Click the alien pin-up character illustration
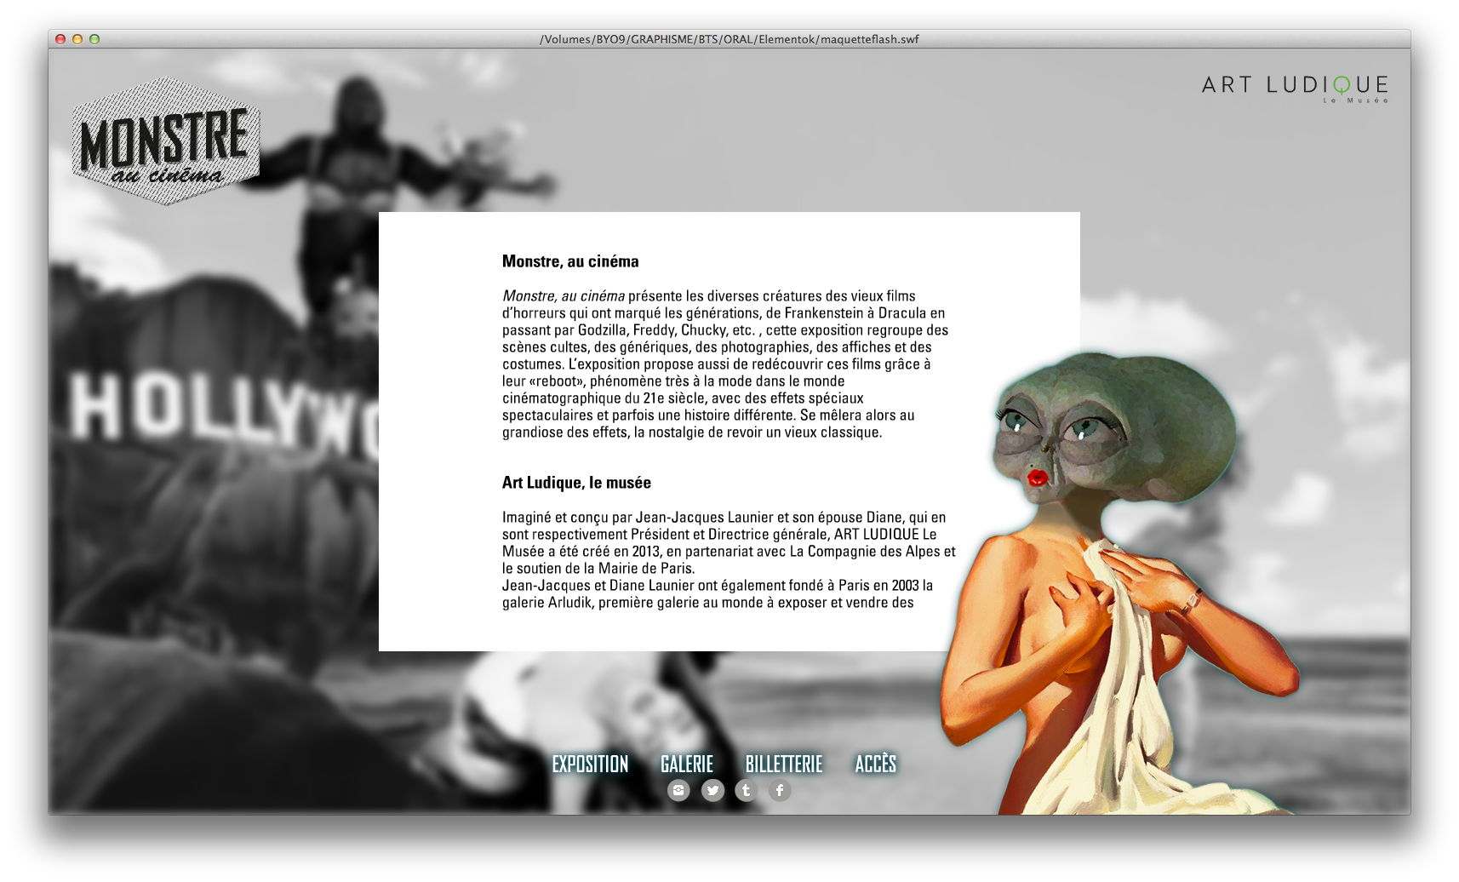This screenshot has height=882, width=1459. [1119, 583]
